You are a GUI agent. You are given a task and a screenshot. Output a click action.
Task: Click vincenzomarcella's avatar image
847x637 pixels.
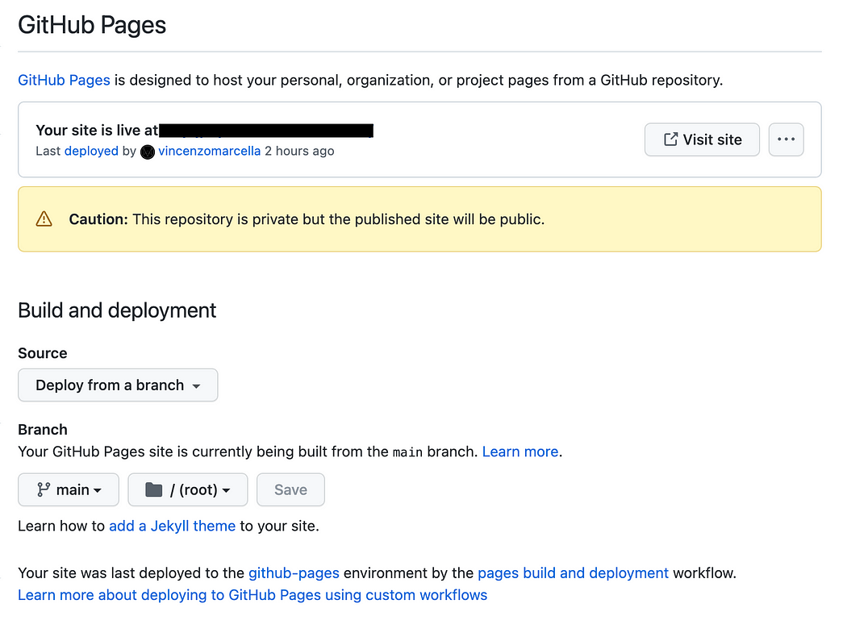point(148,152)
